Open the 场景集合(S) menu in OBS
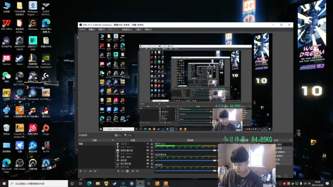The width and height of the screenshot is (333, 187). pos(127,30)
